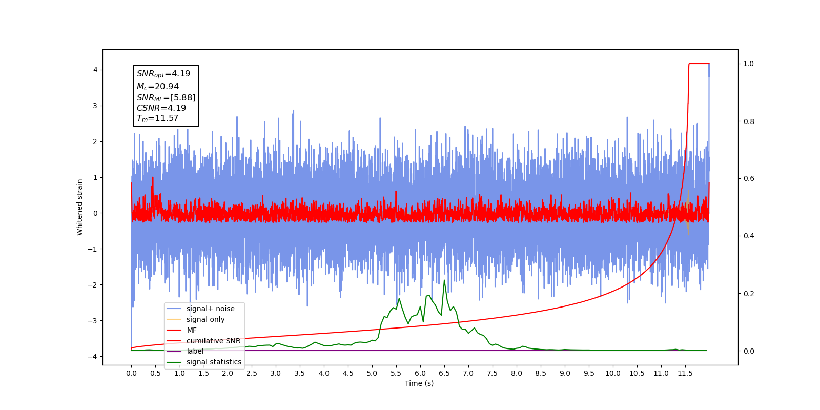
Task: Click the x-axis tick label 8.0
Action: [x=517, y=373]
